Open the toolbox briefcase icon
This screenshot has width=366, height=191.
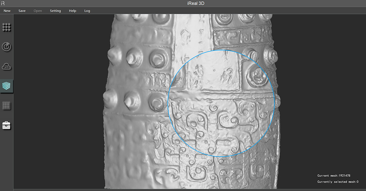tap(7, 126)
